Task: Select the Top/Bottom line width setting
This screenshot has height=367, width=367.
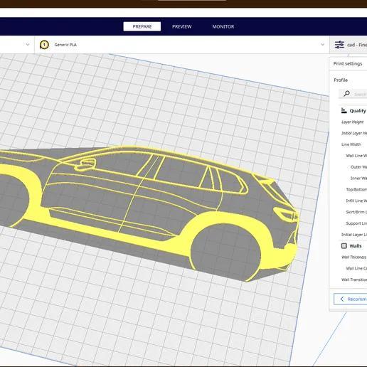Action: 356,190
